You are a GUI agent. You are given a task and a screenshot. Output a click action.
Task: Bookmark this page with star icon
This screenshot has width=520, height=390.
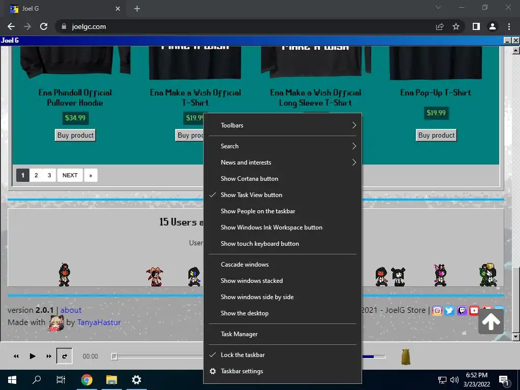point(456,26)
